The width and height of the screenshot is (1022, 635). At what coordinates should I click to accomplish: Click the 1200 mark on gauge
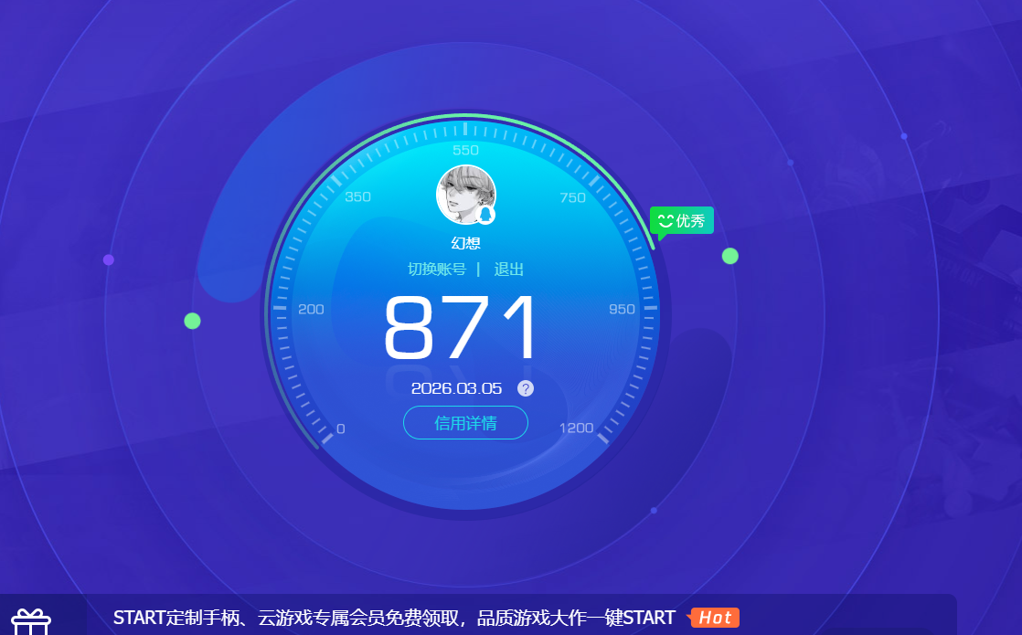coord(576,428)
